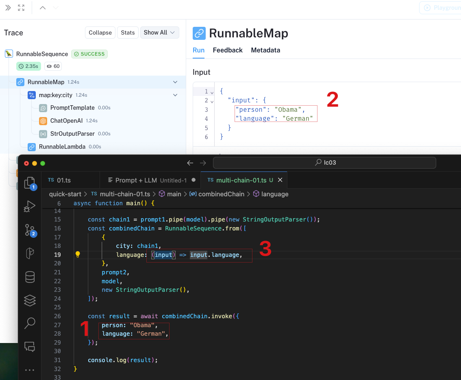Image resolution: width=461 pixels, height=380 pixels.
Task: Click PromptTemplate node icon
Action: coord(43,108)
